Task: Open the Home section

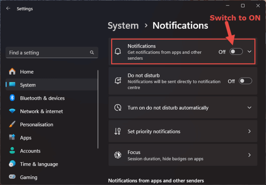Action: pos(52,72)
